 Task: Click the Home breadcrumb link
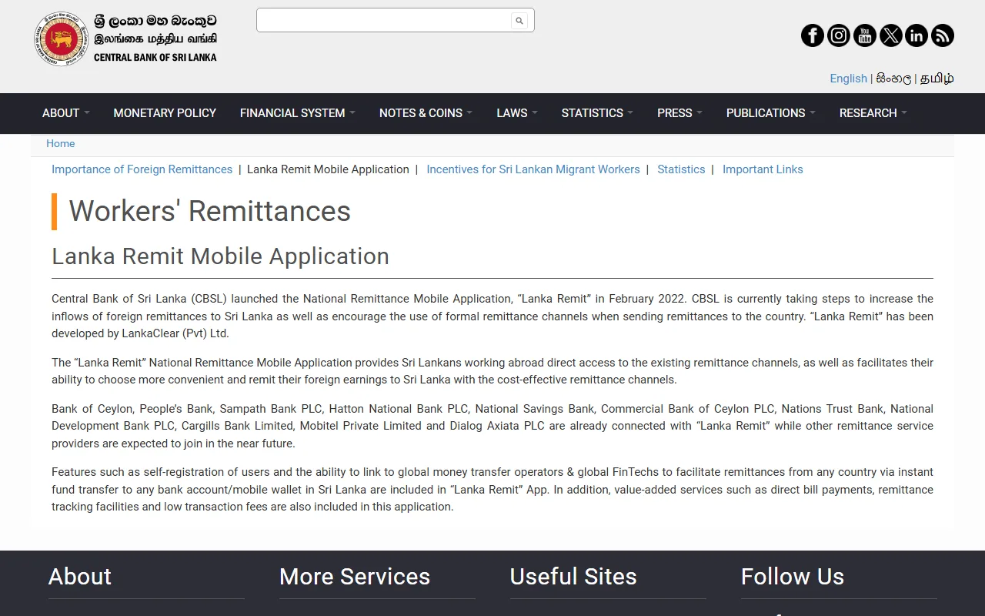point(60,144)
